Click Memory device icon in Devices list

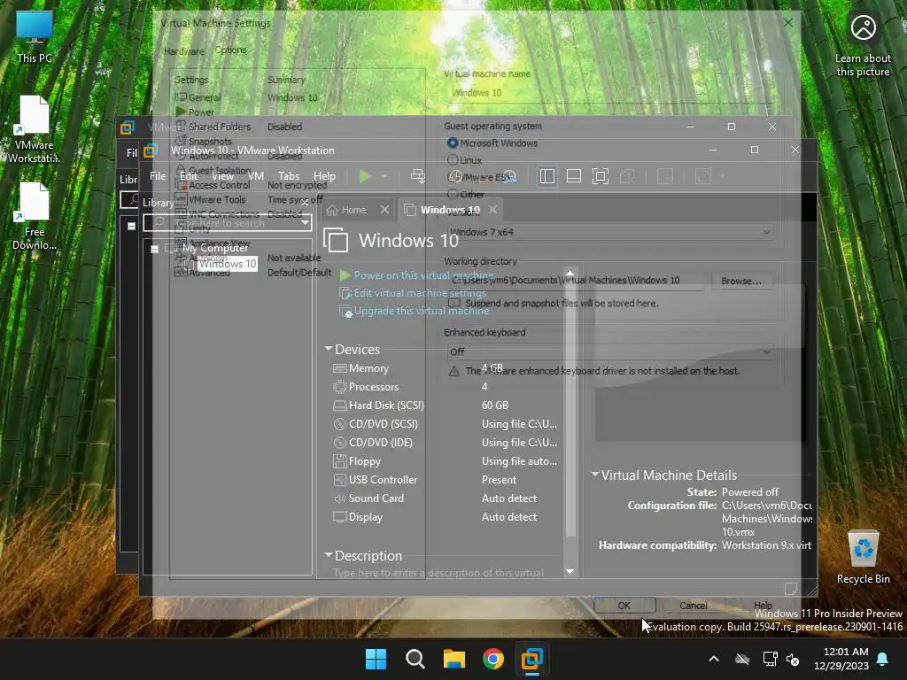click(339, 368)
